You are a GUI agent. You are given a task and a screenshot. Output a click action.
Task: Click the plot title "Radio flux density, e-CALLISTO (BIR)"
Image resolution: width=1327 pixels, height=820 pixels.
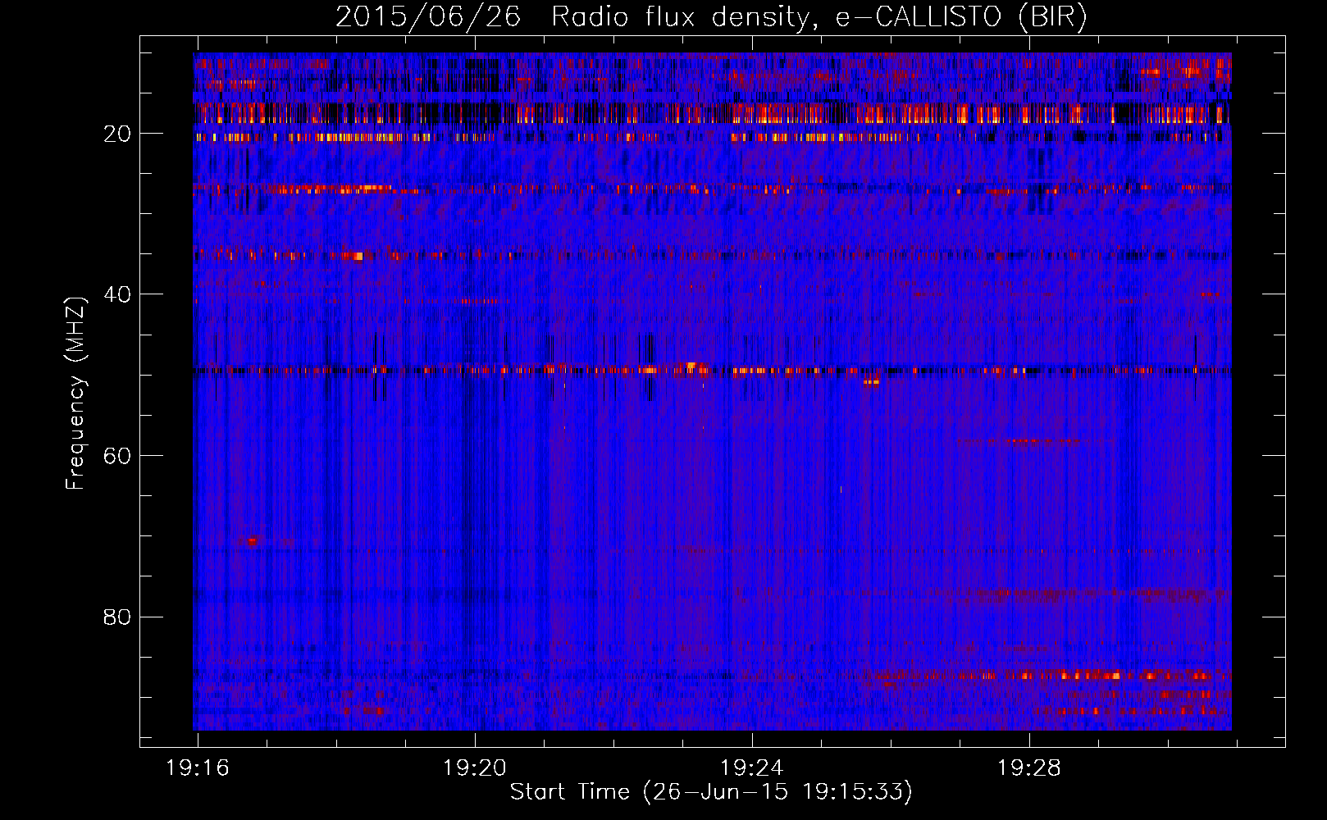tap(819, 17)
